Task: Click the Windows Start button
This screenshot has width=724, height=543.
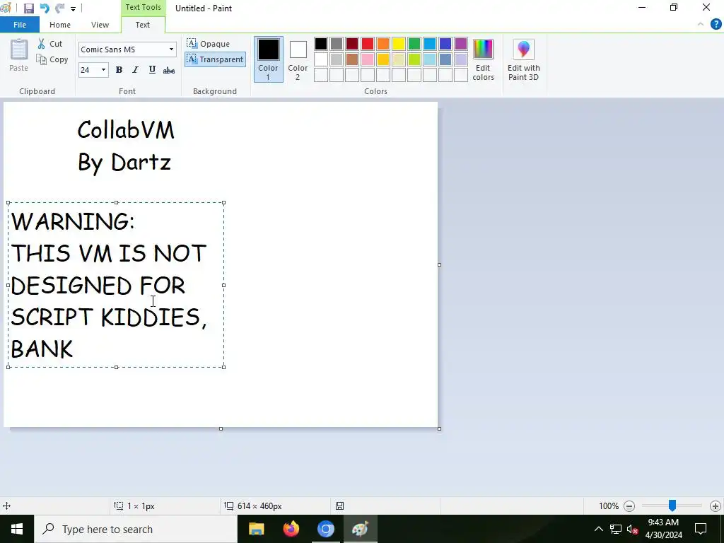Action: [x=17, y=529]
